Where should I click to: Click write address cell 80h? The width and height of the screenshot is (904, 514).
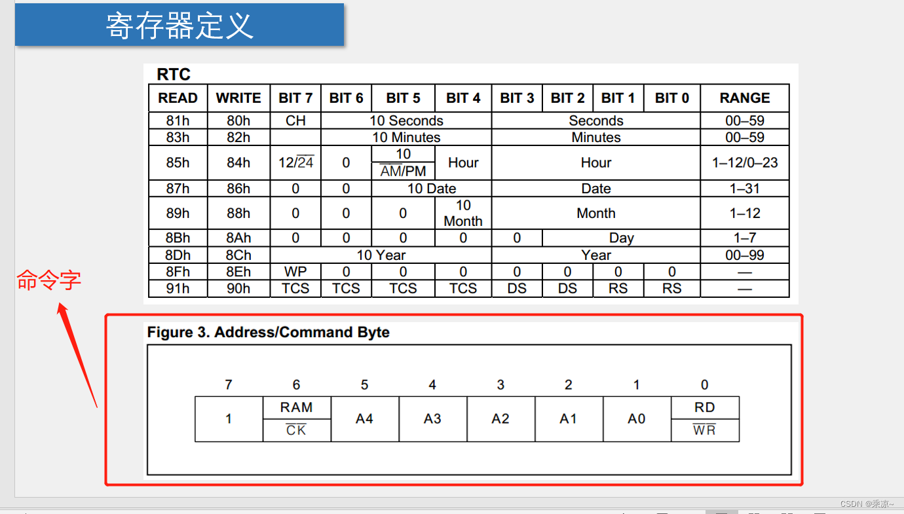pyautogui.click(x=238, y=120)
